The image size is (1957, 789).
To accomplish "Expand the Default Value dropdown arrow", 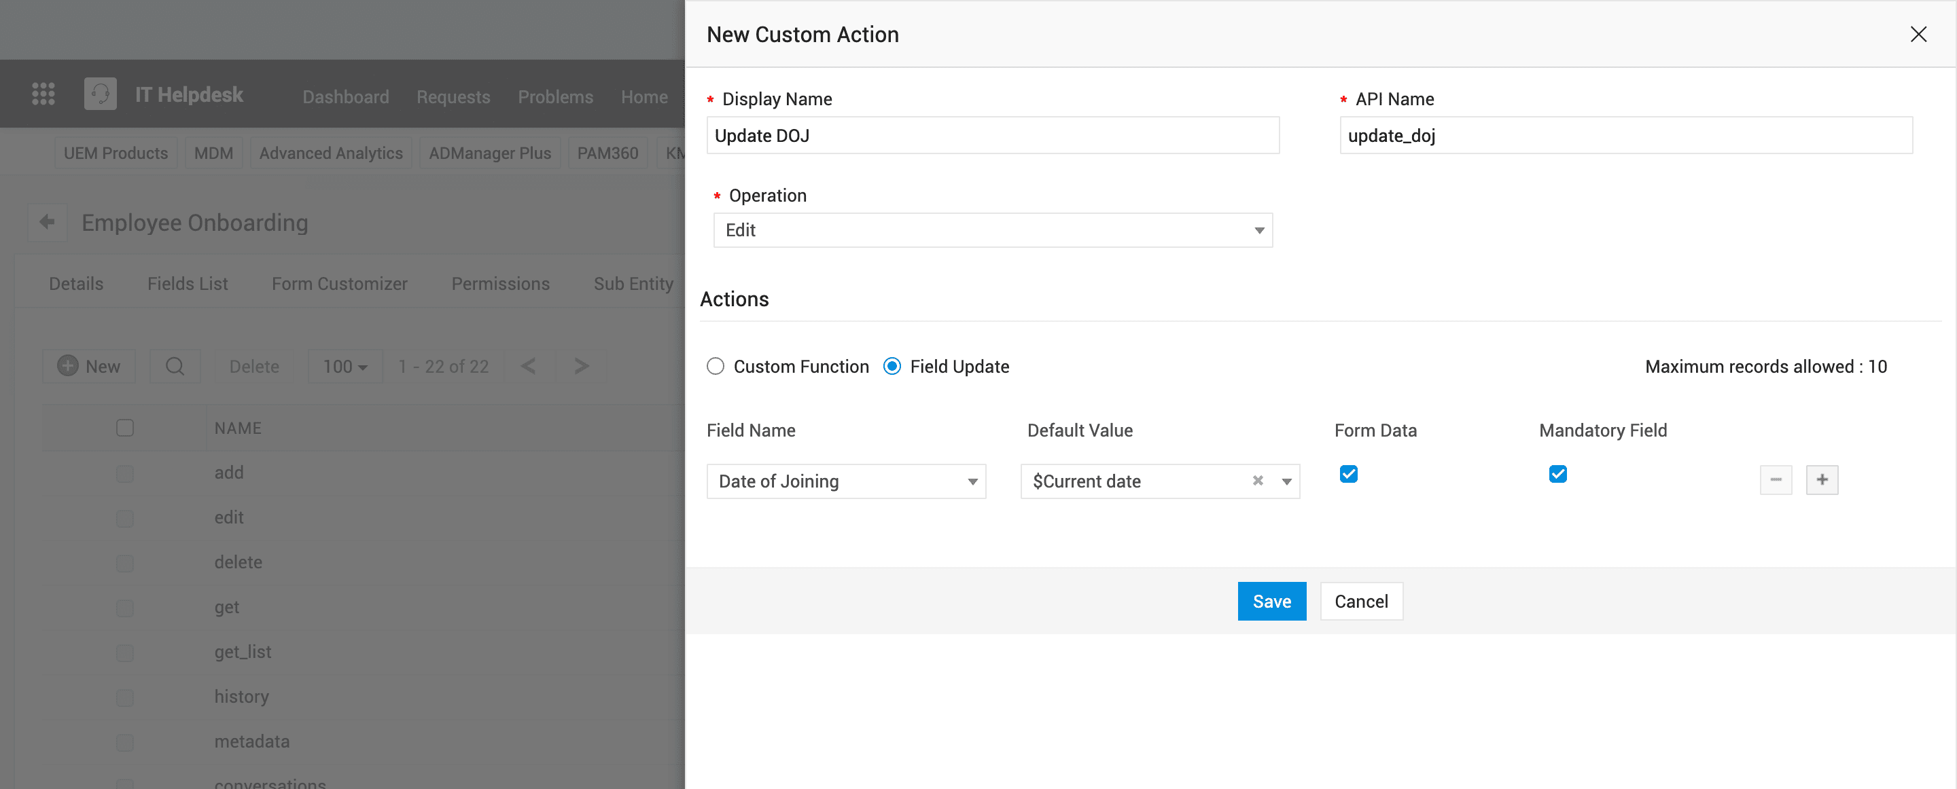I will coord(1286,481).
